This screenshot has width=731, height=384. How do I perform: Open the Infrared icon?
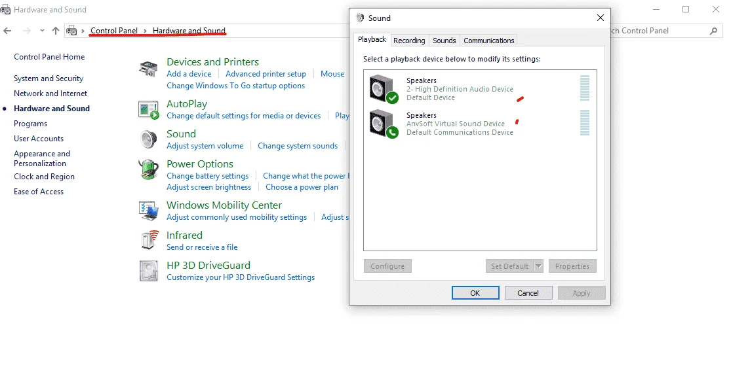point(149,240)
